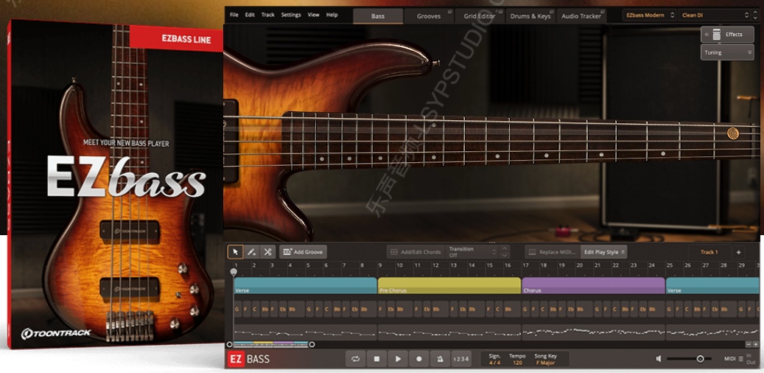Select the first Verse song block
The height and width of the screenshot is (373, 764).
point(305,286)
